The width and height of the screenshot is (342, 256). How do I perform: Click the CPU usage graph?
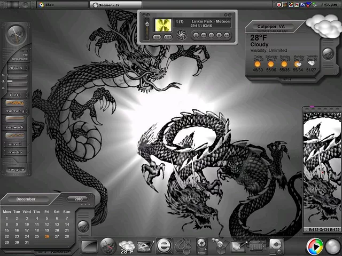pyautogui.click(x=15, y=103)
